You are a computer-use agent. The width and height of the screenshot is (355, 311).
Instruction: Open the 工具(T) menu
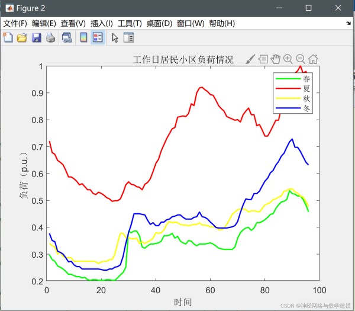click(x=130, y=23)
